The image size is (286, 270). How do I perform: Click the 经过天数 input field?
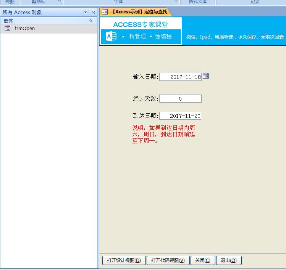pyautogui.click(x=180, y=98)
